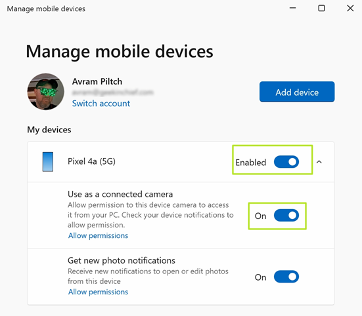Click the Get new photo notifications heading

[x=122, y=260]
